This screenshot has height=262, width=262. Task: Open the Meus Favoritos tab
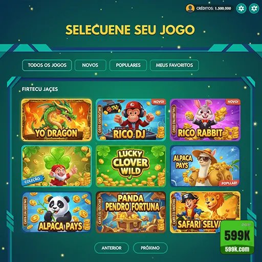point(174,65)
